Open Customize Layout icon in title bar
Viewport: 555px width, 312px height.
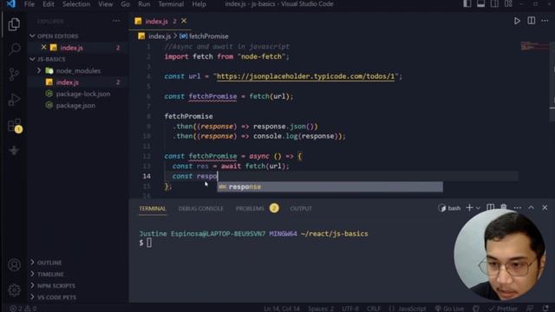pos(508,3)
